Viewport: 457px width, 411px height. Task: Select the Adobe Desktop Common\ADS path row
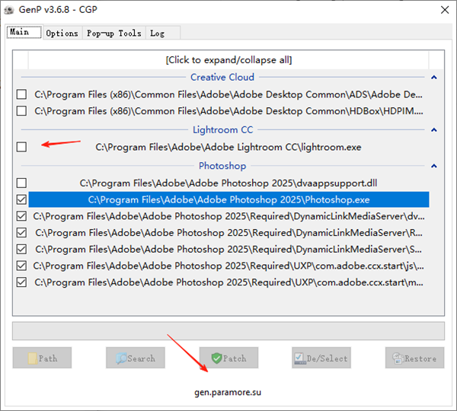(228, 94)
